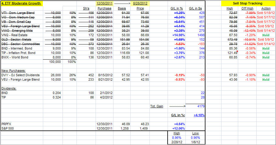Select the 'DVY - DJ Select Dividends' cell
Viewport: 276px width, 145px height.
click(22, 75)
